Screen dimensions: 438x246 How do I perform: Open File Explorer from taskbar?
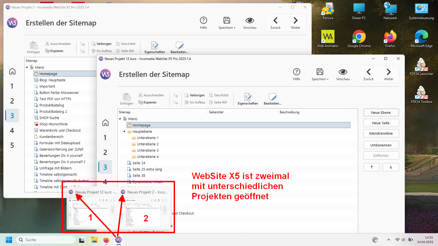coord(95,240)
